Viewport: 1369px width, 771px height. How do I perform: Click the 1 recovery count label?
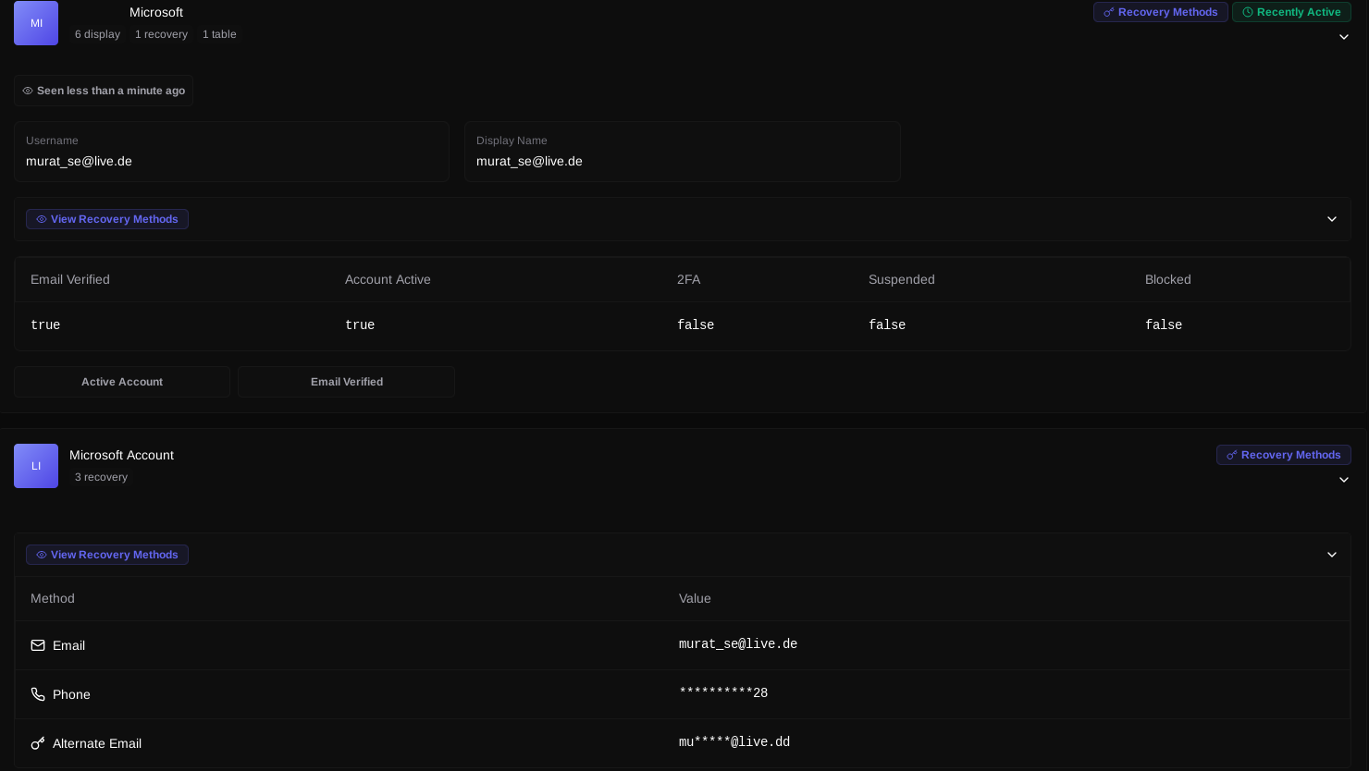161,34
